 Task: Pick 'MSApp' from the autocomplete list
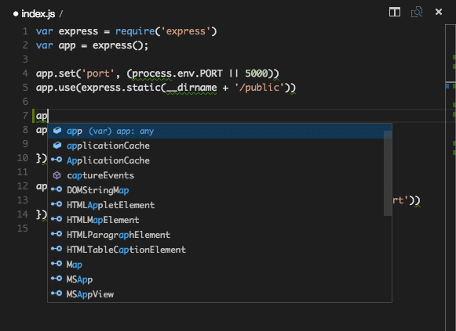(216, 279)
